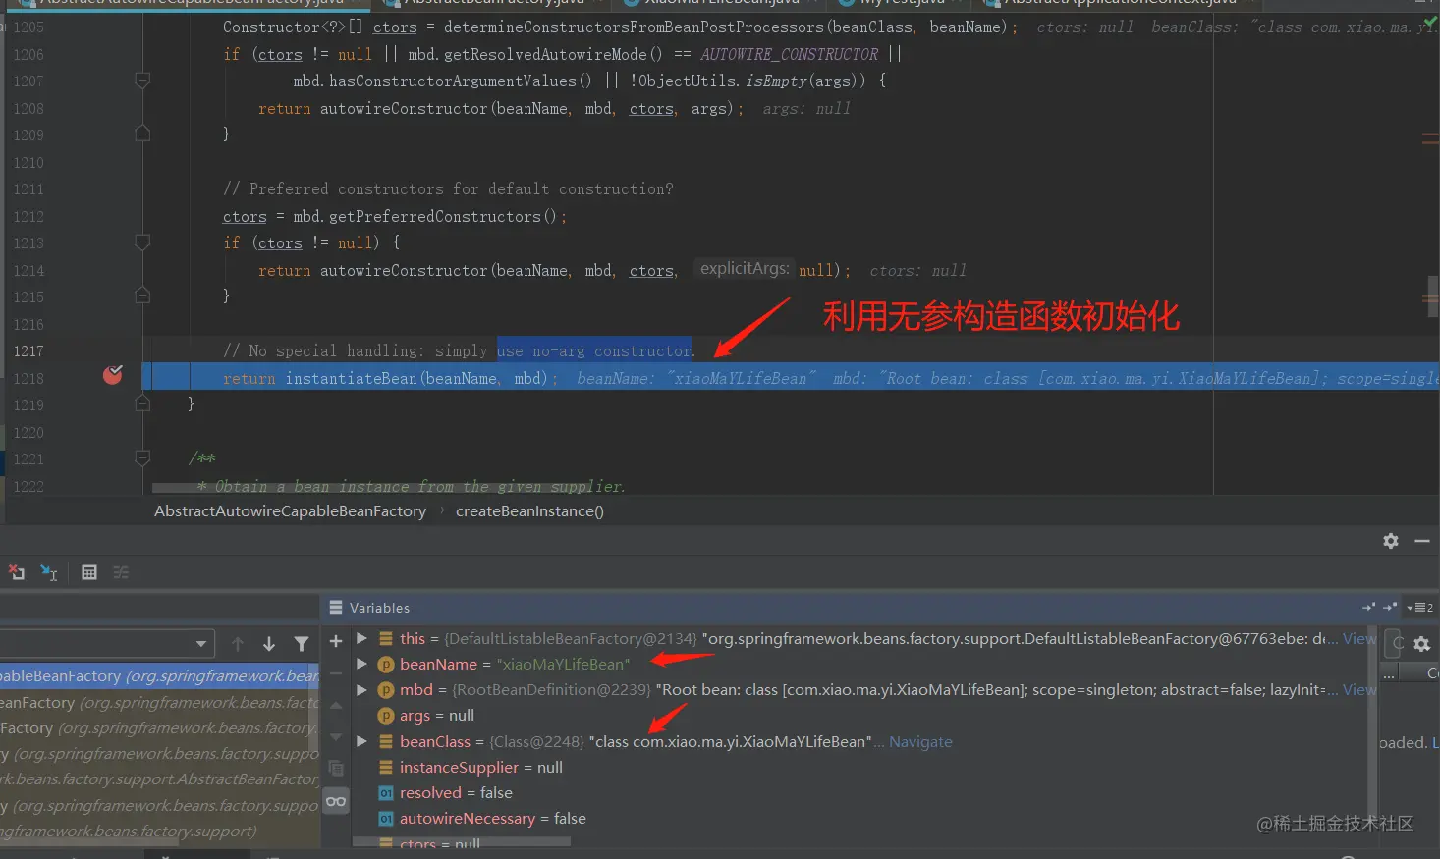1440x859 pixels.
Task: Expand the beanName variable node
Action: click(x=361, y=664)
